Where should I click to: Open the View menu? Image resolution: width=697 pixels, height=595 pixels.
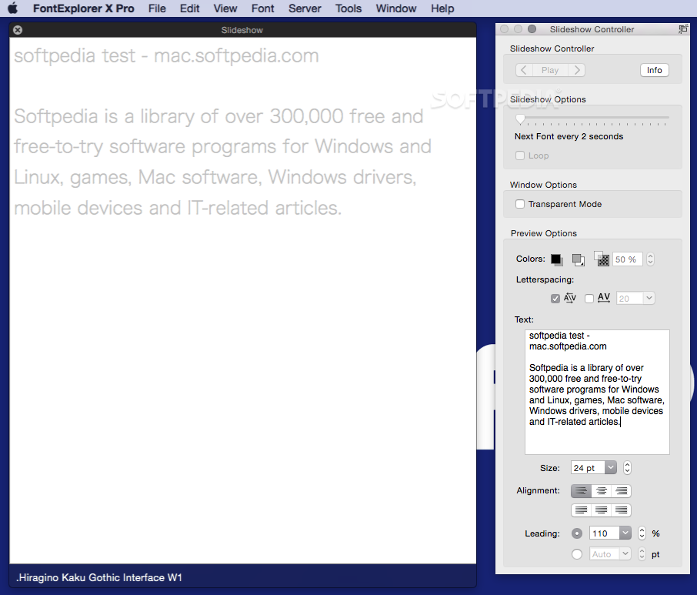coord(225,8)
